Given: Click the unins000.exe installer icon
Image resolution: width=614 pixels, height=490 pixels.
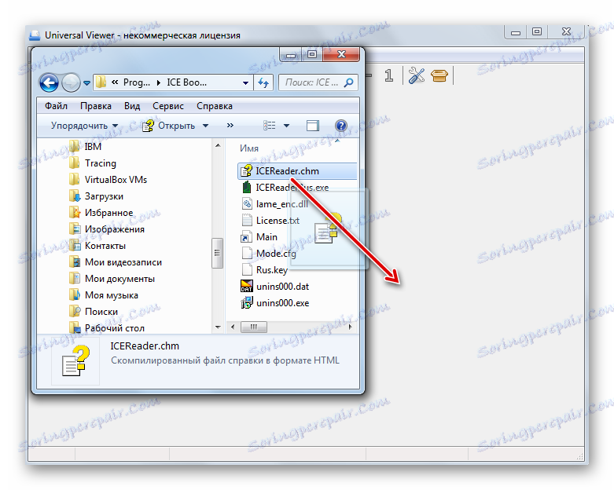Looking at the screenshot, I should (247, 302).
